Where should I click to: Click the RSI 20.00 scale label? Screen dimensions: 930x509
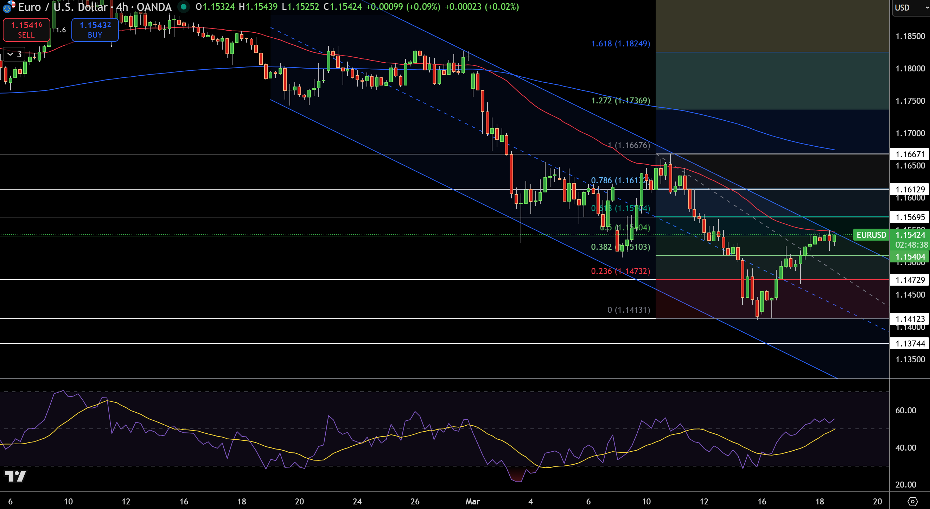905,485
